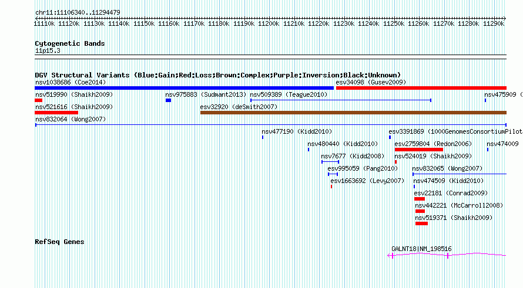Screen dimensions: 523x288
Task: Open the nsv519990 (Shaikh2009) label
Action: pyautogui.click(x=74, y=94)
